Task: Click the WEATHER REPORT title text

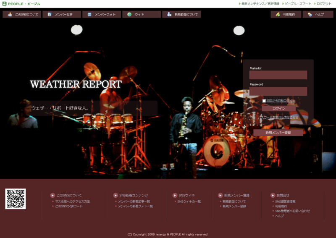Action: point(76,84)
